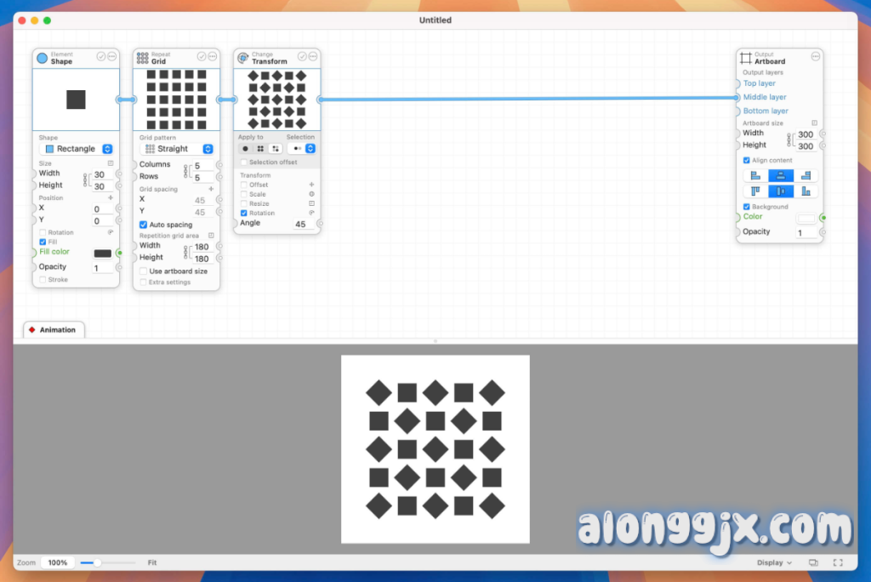This screenshot has width=871, height=582.
Task: Choose the grid-pattern 'Apply to' segment in Transform
Action: click(260, 148)
